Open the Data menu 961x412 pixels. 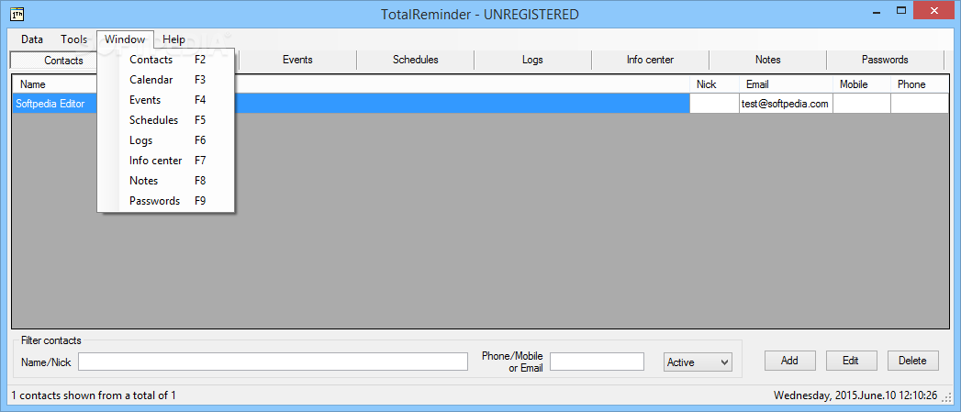(32, 39)
